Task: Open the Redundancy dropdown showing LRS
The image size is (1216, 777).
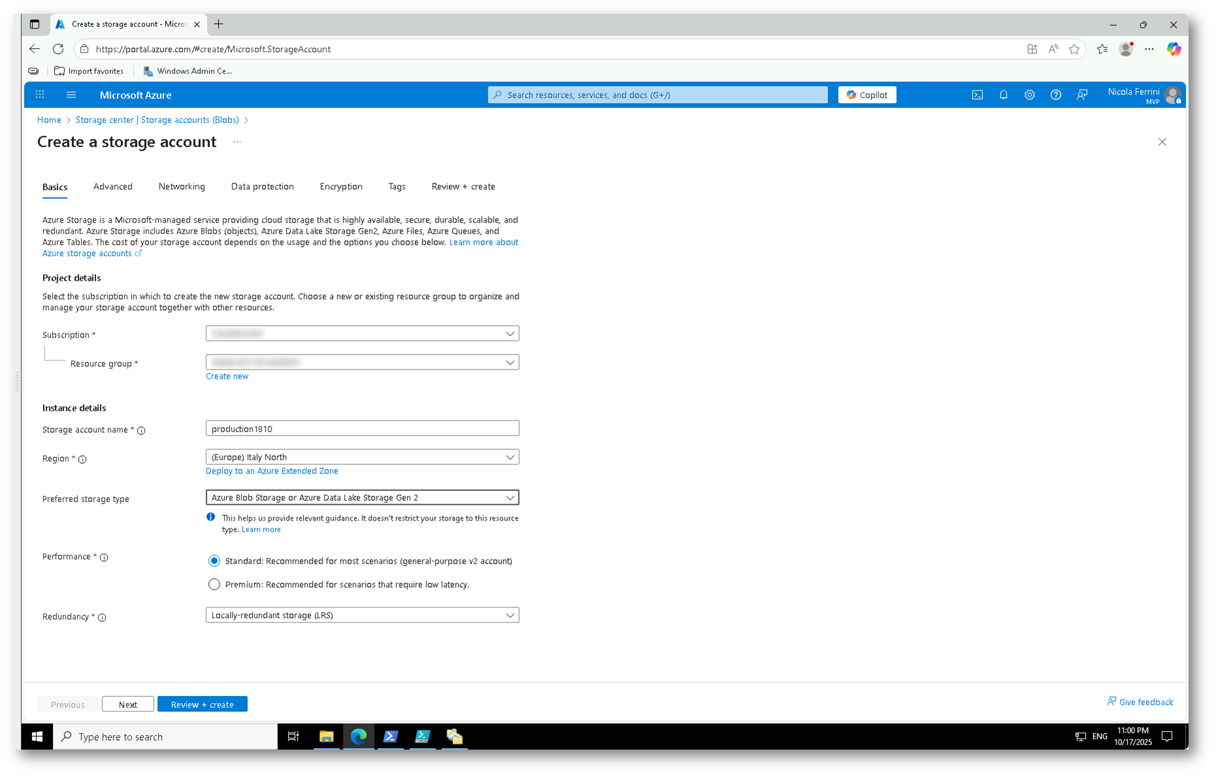Action: 362,615
